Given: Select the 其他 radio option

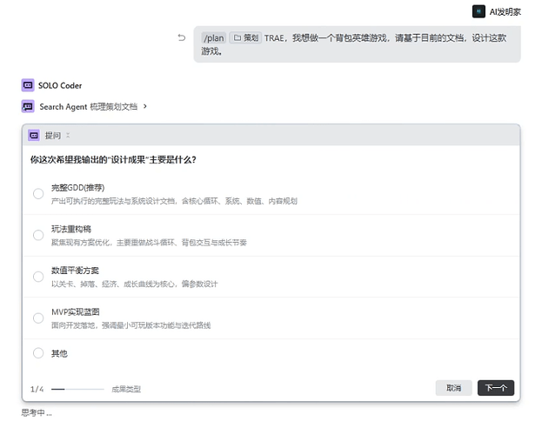Looking at the screenshot, I should [x=38, y=353].
